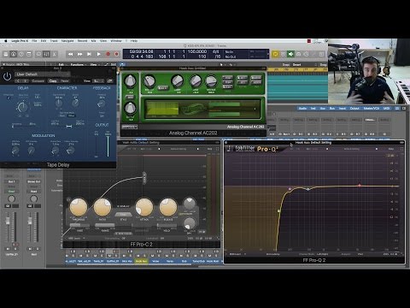
Task: Adjust the Range slider in Pro-C 2
Action: pyautogui.click(x=105, y=226)
